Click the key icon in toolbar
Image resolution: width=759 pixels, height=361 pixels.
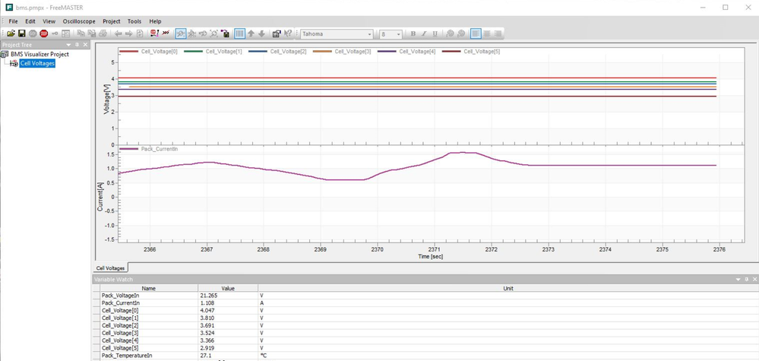[55, 34]
